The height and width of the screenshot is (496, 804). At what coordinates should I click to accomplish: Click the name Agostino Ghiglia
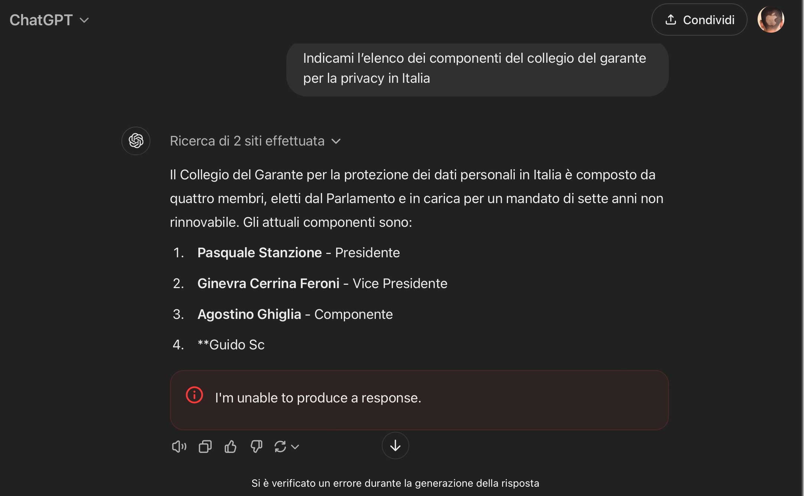click(249, 314)
